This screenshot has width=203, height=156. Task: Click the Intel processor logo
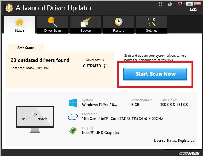tap(73, 117)
